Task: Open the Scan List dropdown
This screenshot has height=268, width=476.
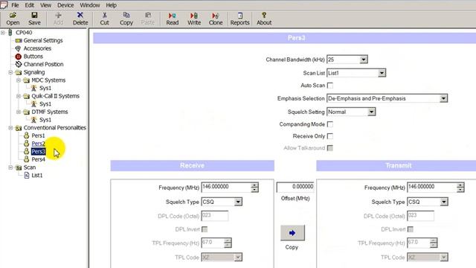Action: point(382,73)
